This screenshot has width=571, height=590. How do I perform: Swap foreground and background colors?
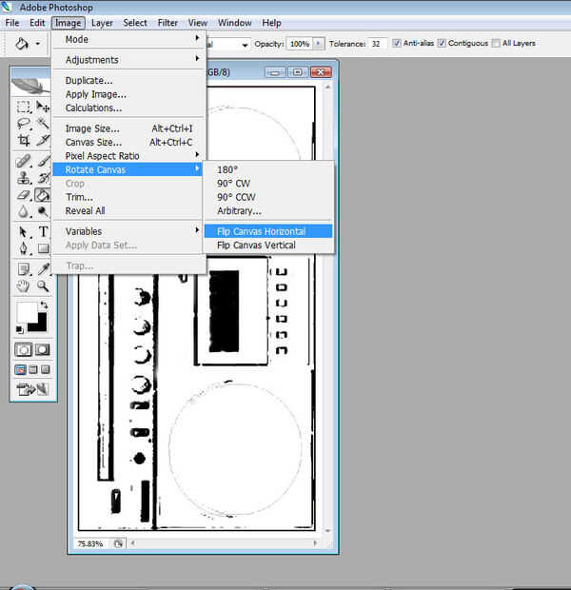[x=44, y=305]
